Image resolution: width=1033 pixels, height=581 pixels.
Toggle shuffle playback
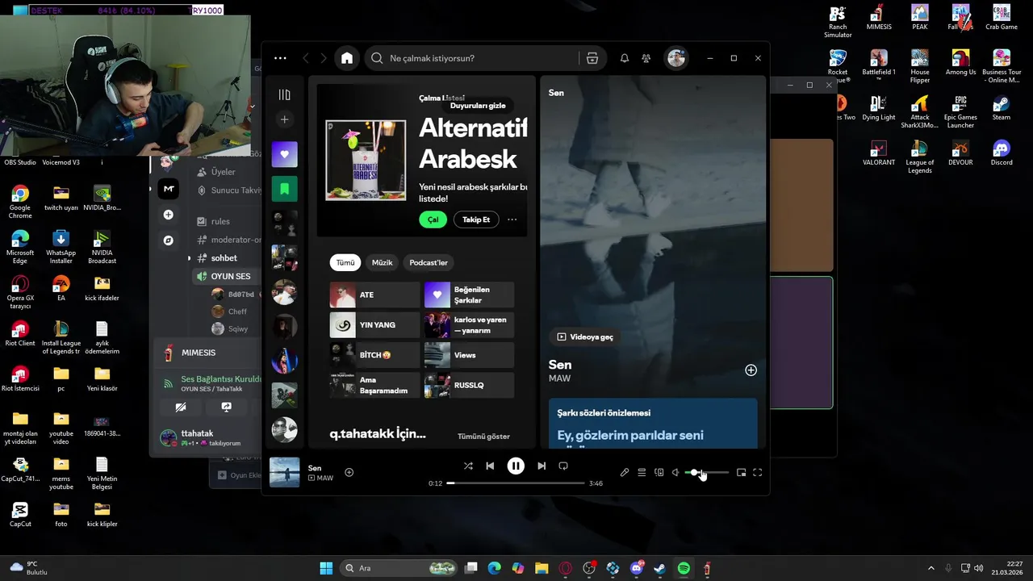[468, 466]
